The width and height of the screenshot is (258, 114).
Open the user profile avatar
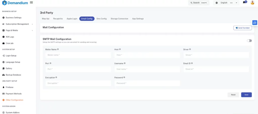[x=252, y=3]
